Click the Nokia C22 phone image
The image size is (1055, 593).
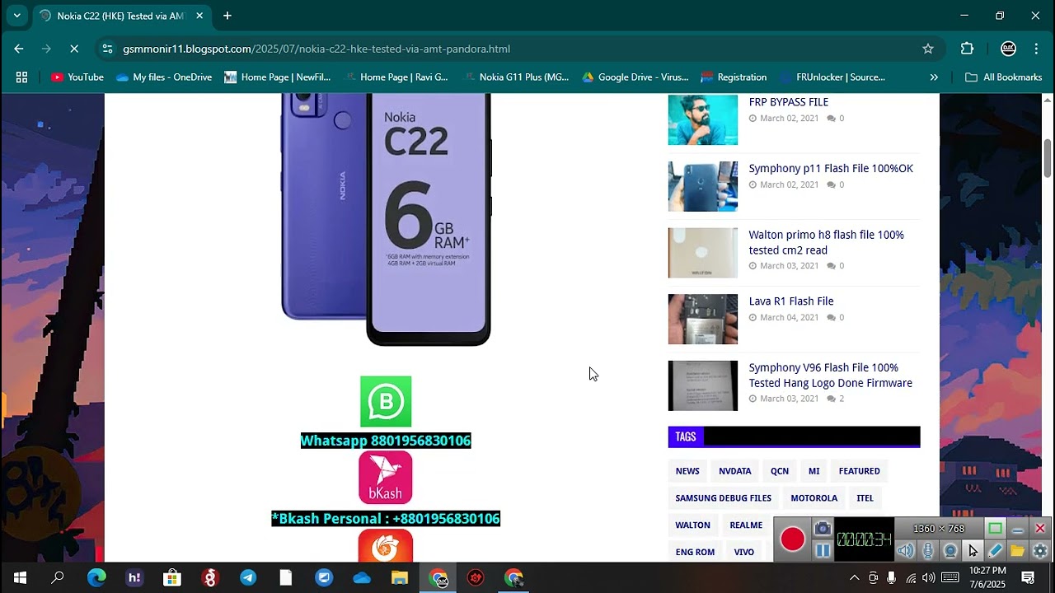(x=386, y=219)
